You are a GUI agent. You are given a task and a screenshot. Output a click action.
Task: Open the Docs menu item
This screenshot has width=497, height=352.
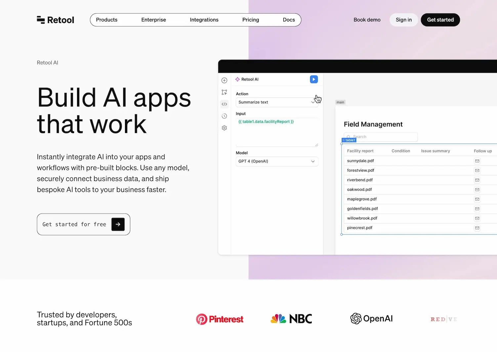289,20
